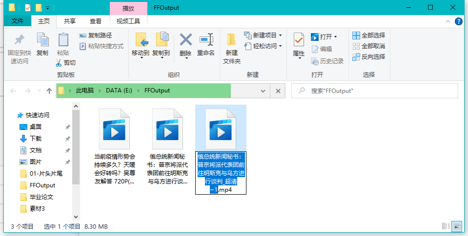The image size is (468, 236).
Task: Click the Properties (属性) checkmark icon
Action: [x=299, y=39]
